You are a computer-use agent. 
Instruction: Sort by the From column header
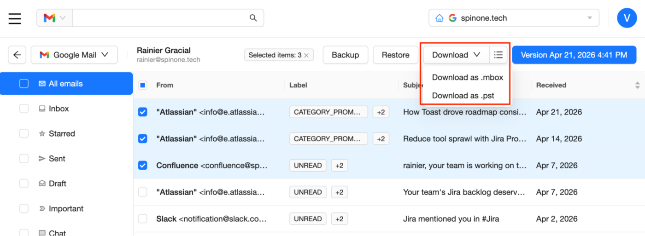click(164, 85)
